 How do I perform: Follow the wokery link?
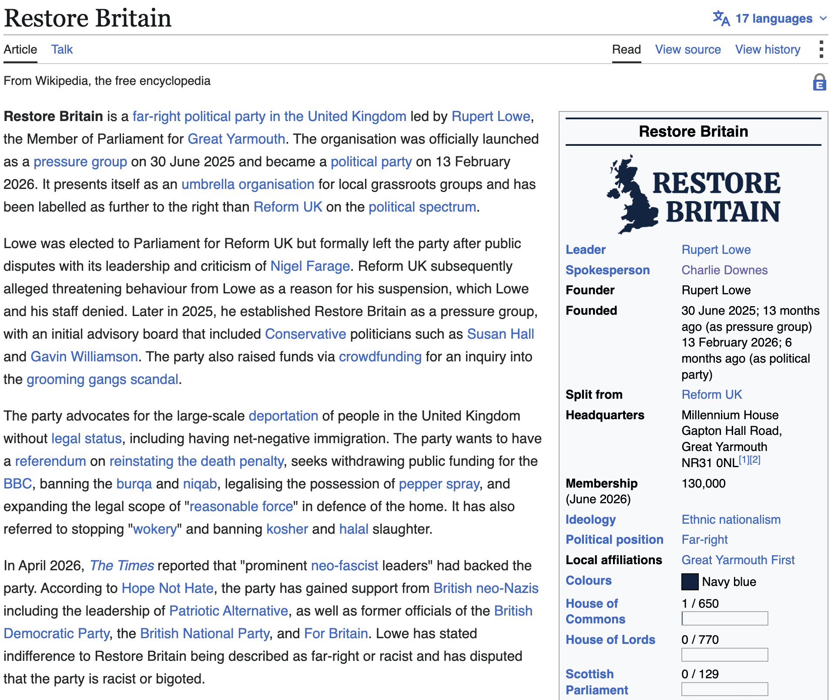pyautogui.click(x=154, y=529)
